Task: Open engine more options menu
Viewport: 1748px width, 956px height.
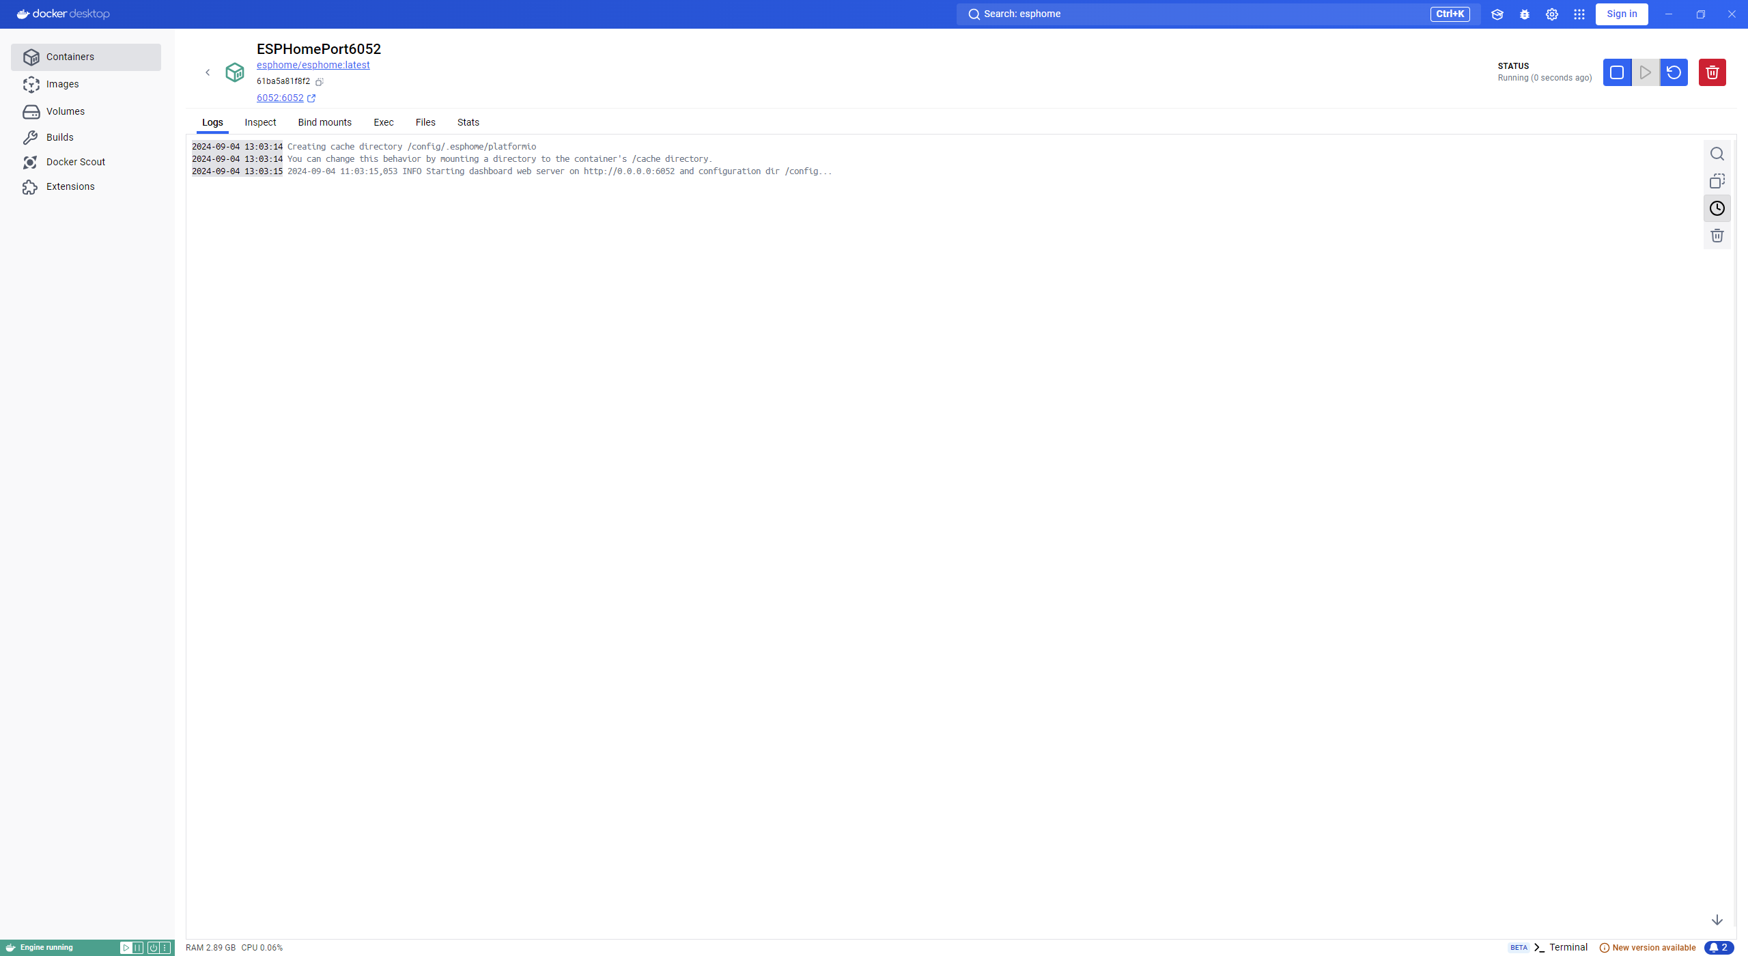Action: coord(165,948)
